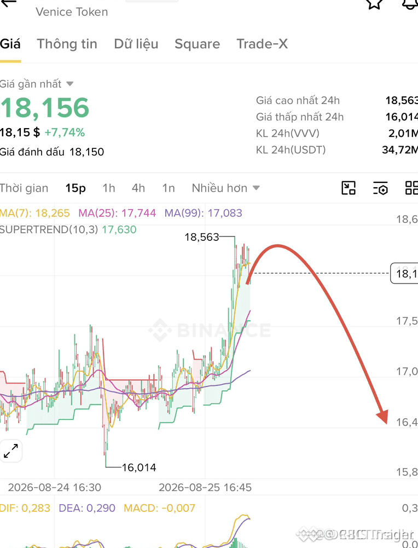
Task: Click the KL 24h(VVV) label
Action: [x=288, y=133]
